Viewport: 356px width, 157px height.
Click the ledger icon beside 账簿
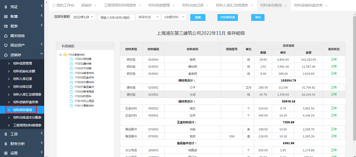click(x=6, y=16)
